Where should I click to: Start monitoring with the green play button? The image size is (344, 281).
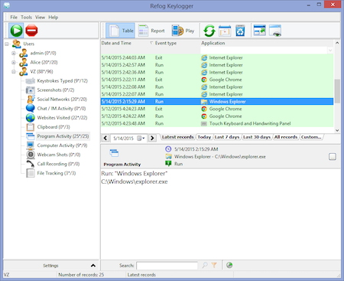16,31
